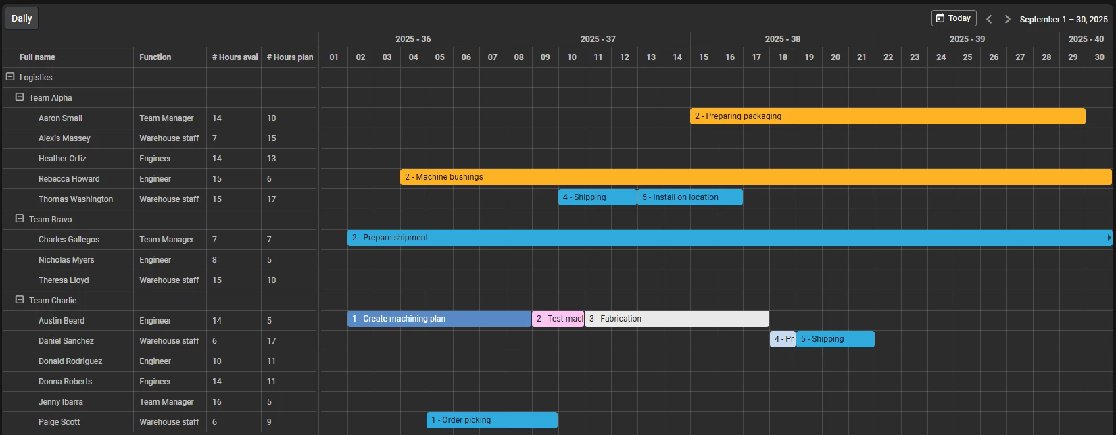This screenshot has height=435, width=1116.
Task: Select the Nicholas Myers row
Action: point(159,259)
